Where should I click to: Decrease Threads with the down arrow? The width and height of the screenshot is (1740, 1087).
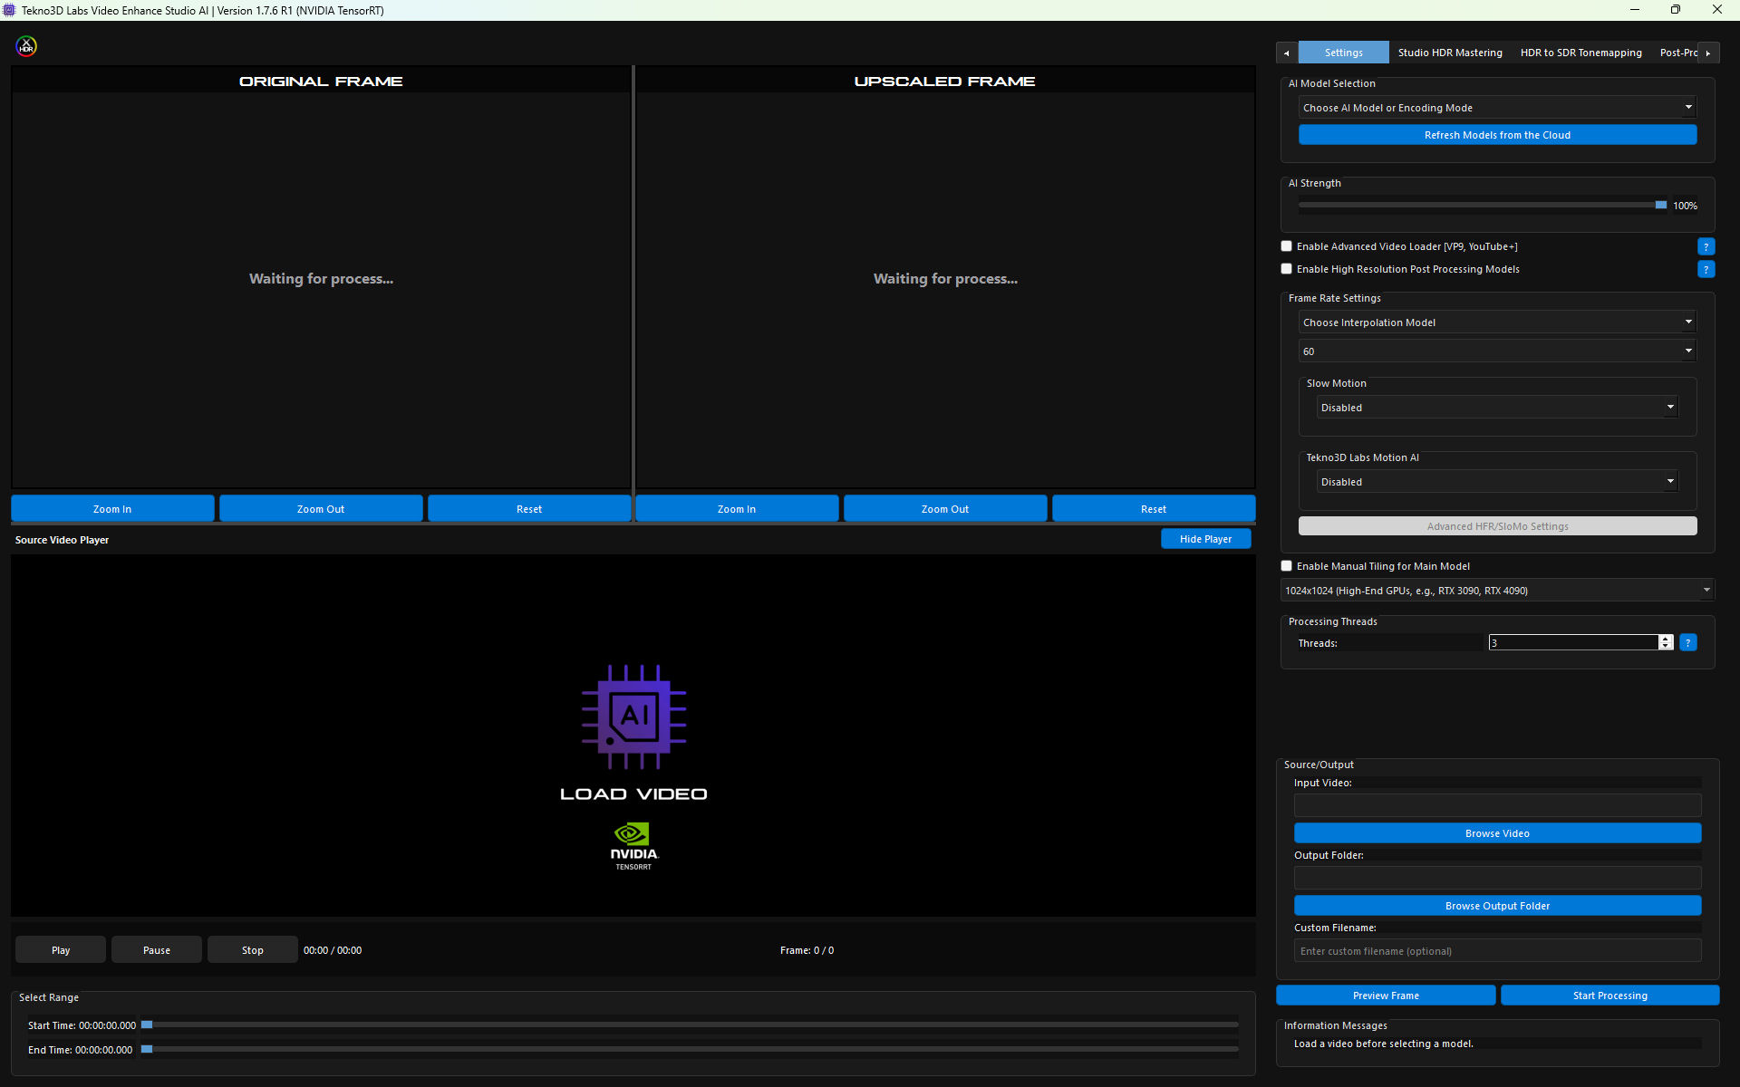tap(1666, 646)
